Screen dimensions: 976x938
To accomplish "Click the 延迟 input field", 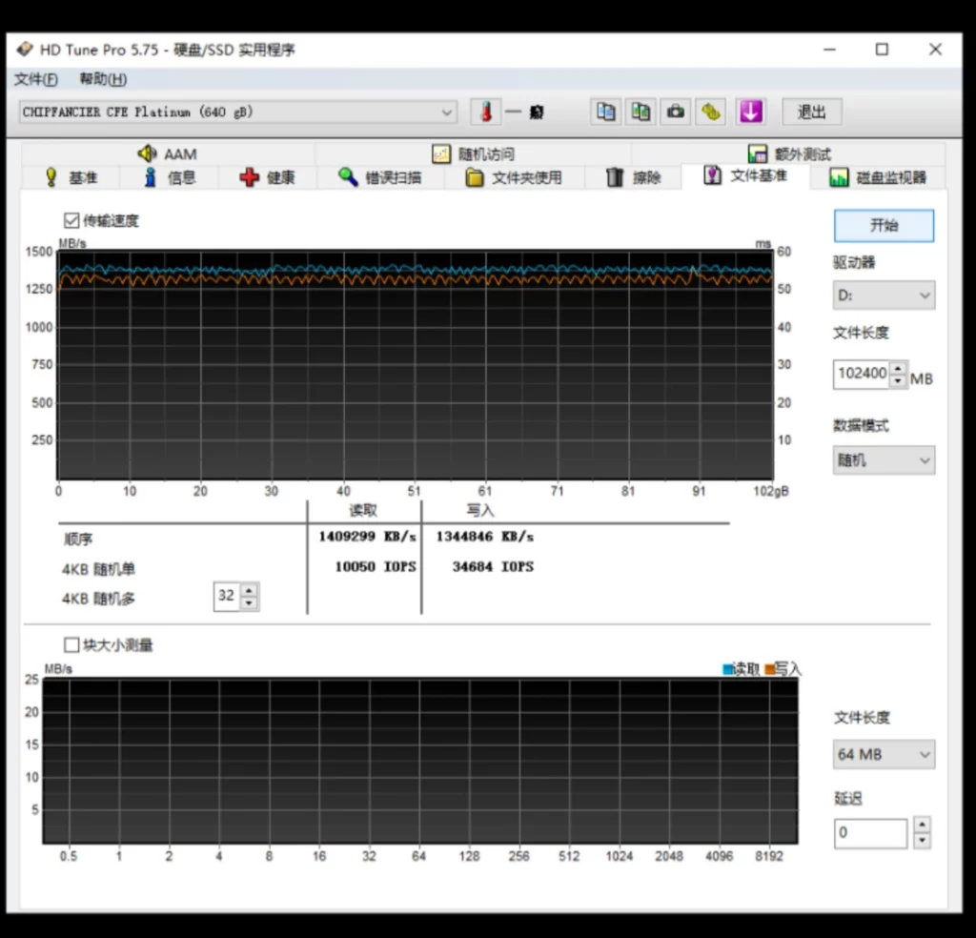I will [870, 833].
